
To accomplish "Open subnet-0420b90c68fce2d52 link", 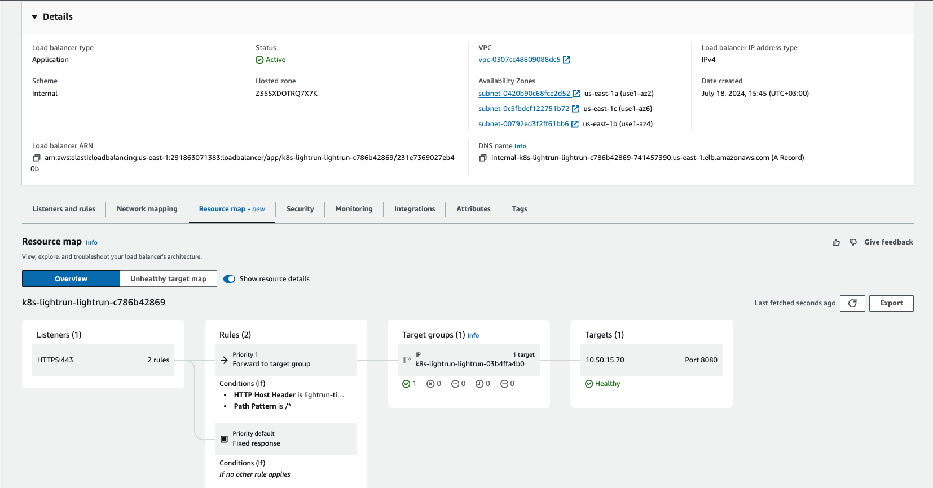I will pyautogui.click(x=524, y=94).
